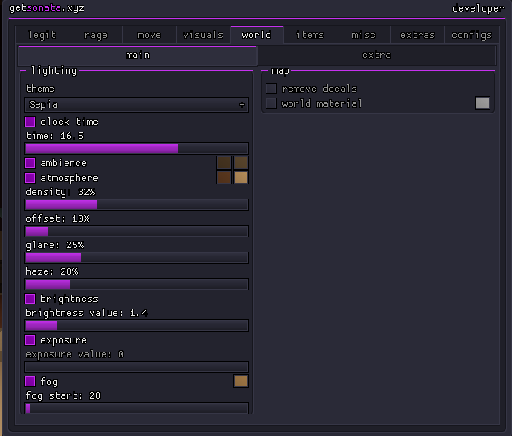The width and height of the screenshot is (512, 436).
Task: Select the main sub-tab
Action: tap(138, 55)
